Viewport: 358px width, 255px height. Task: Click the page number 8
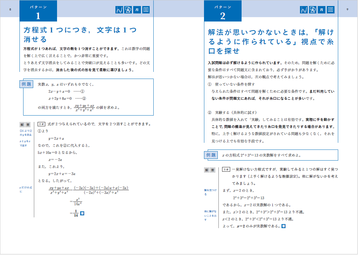pos(10,9)
